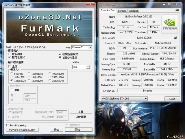Switch to the Graphics Card tab

[x=108, y=10]
